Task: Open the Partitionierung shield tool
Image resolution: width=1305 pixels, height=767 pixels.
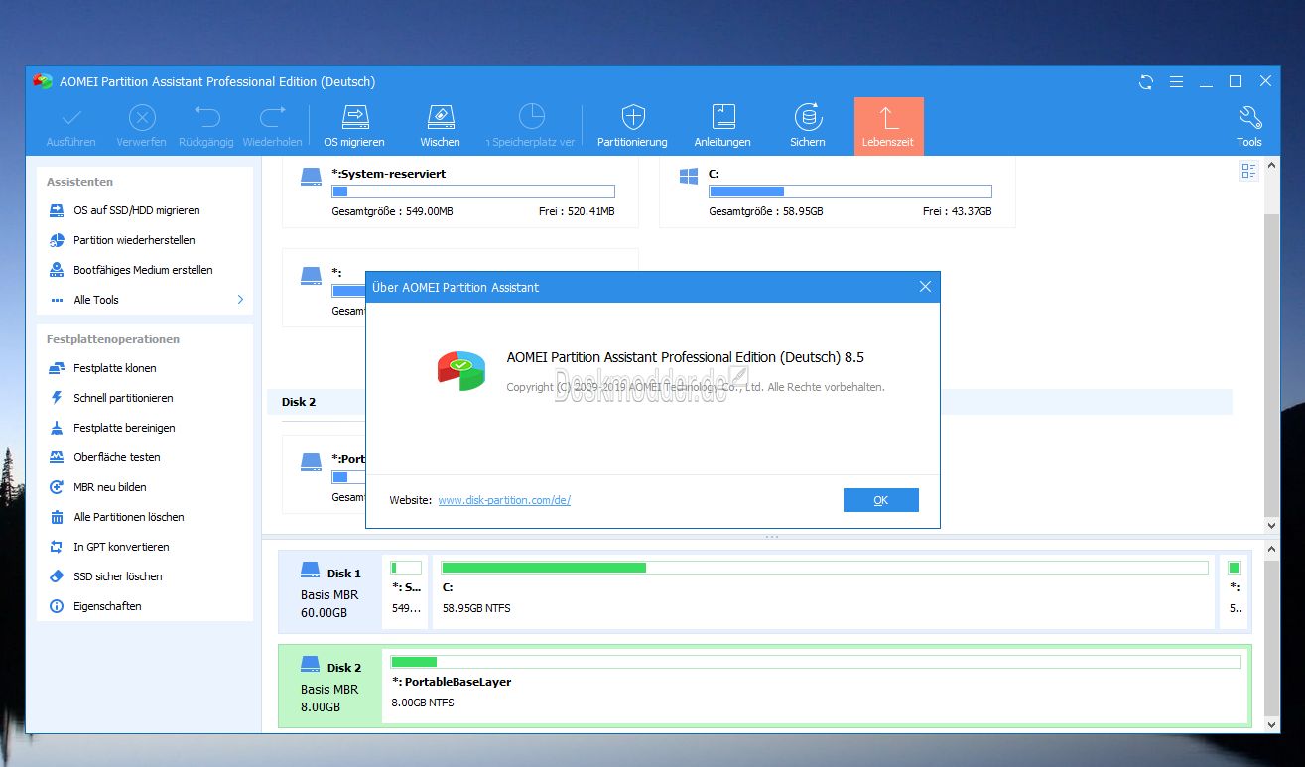Action: tap(632, 125)
